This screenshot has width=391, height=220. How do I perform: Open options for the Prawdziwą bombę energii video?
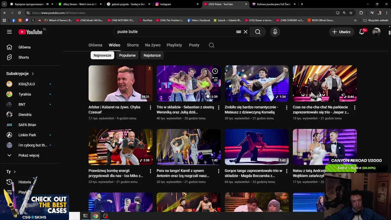point(150,171)
